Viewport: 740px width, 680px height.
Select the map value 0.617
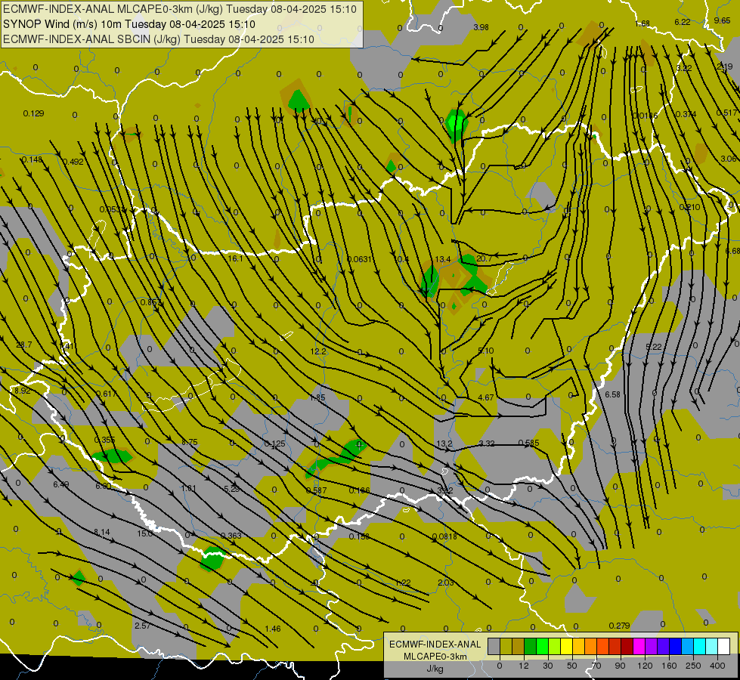tap(106, 394)
